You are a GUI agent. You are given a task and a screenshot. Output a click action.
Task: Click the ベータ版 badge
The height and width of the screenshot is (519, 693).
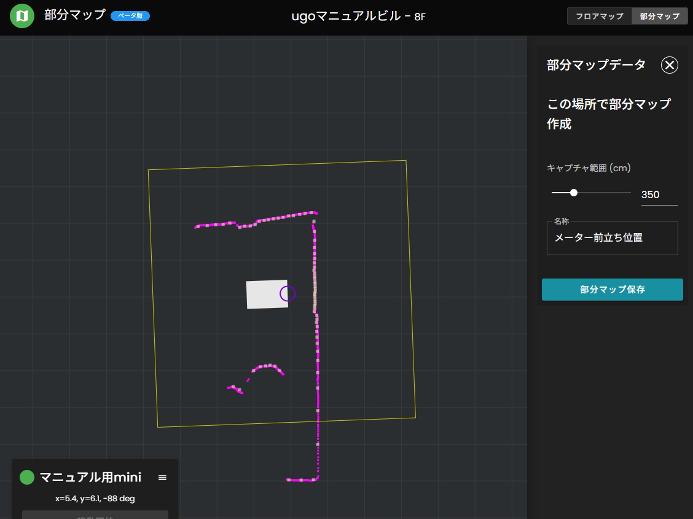tap(130, 16)
